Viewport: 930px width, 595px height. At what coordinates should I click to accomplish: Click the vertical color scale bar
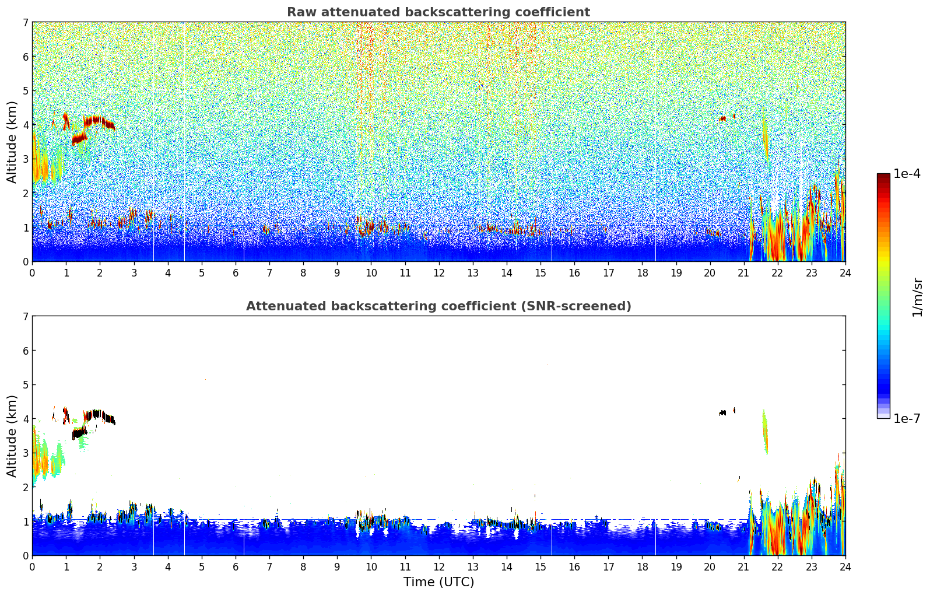(883, 296)
